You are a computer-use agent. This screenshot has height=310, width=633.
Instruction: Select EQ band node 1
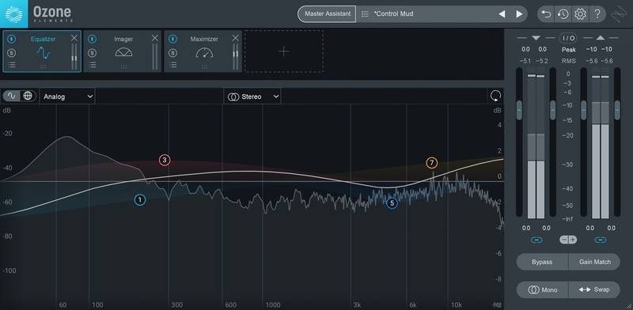140,200
